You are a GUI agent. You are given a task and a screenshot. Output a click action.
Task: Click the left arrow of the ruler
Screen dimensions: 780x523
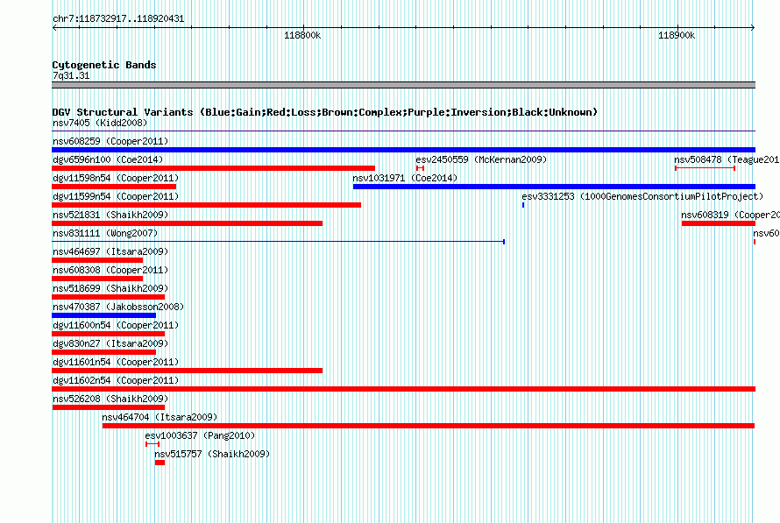54,28
